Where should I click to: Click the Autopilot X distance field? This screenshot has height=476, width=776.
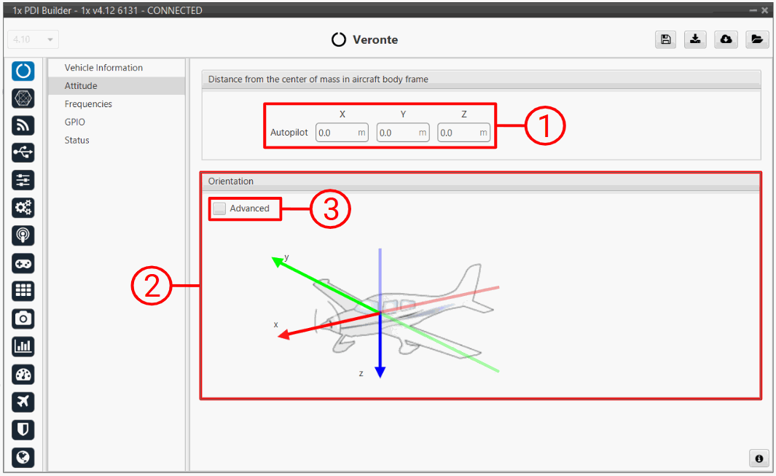pyautogui.click(x=337, y=133)
